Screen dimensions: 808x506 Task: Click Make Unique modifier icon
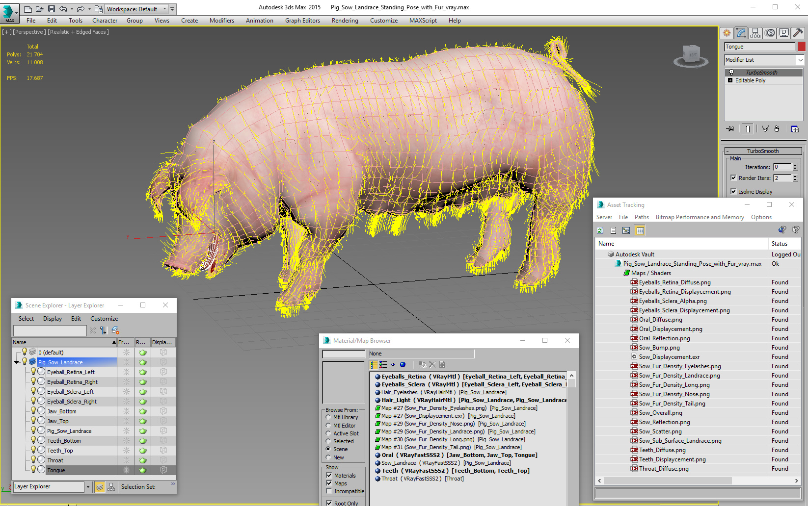765,129
